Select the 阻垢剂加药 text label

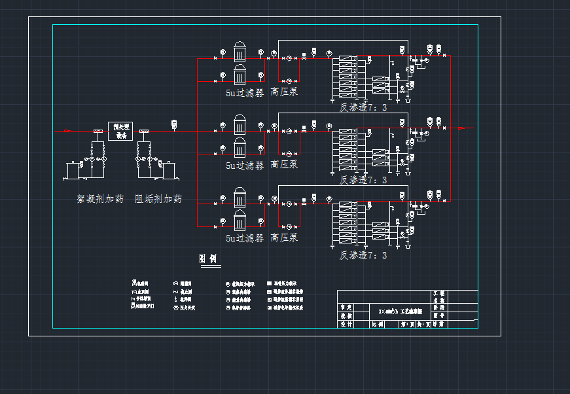tap(158, 199)
